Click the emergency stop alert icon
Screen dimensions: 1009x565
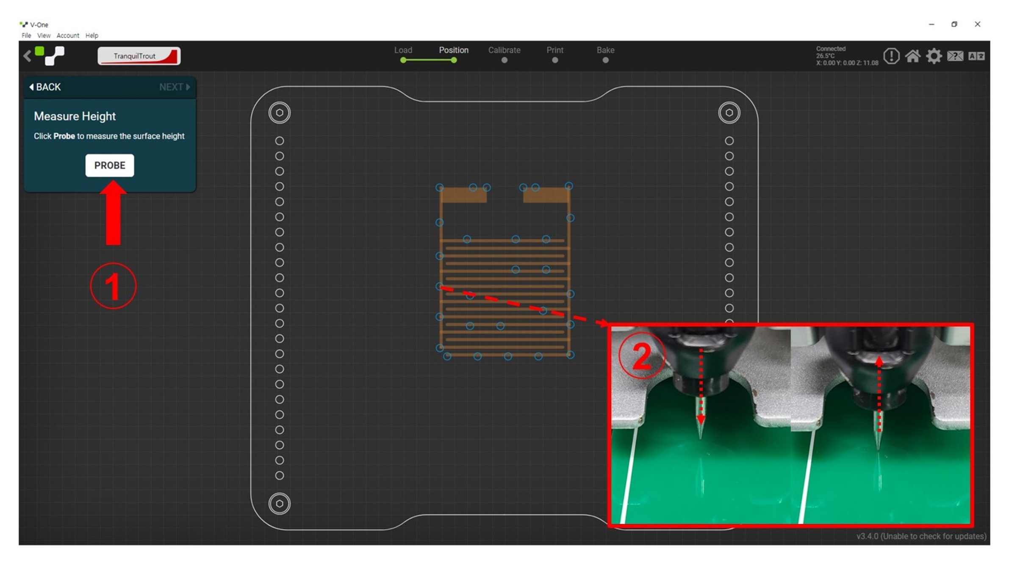coord(891,56)
